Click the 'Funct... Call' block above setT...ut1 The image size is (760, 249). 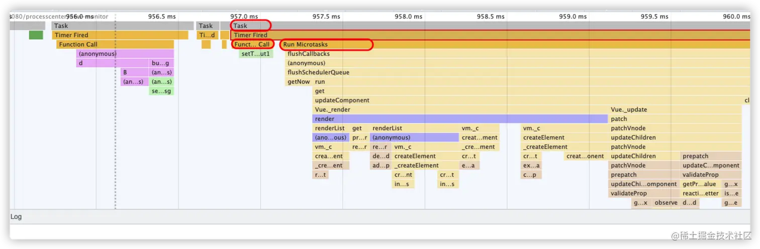coord(252,45)
